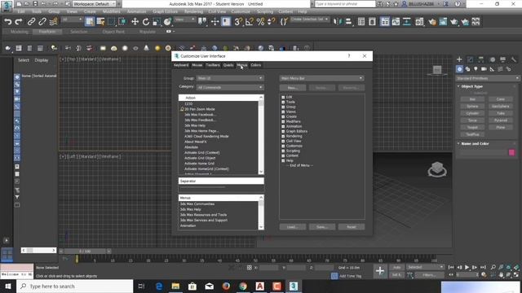Click the Reset button in dialog
This screenshot has height=293, width=522.
click(x=352, y=227)
